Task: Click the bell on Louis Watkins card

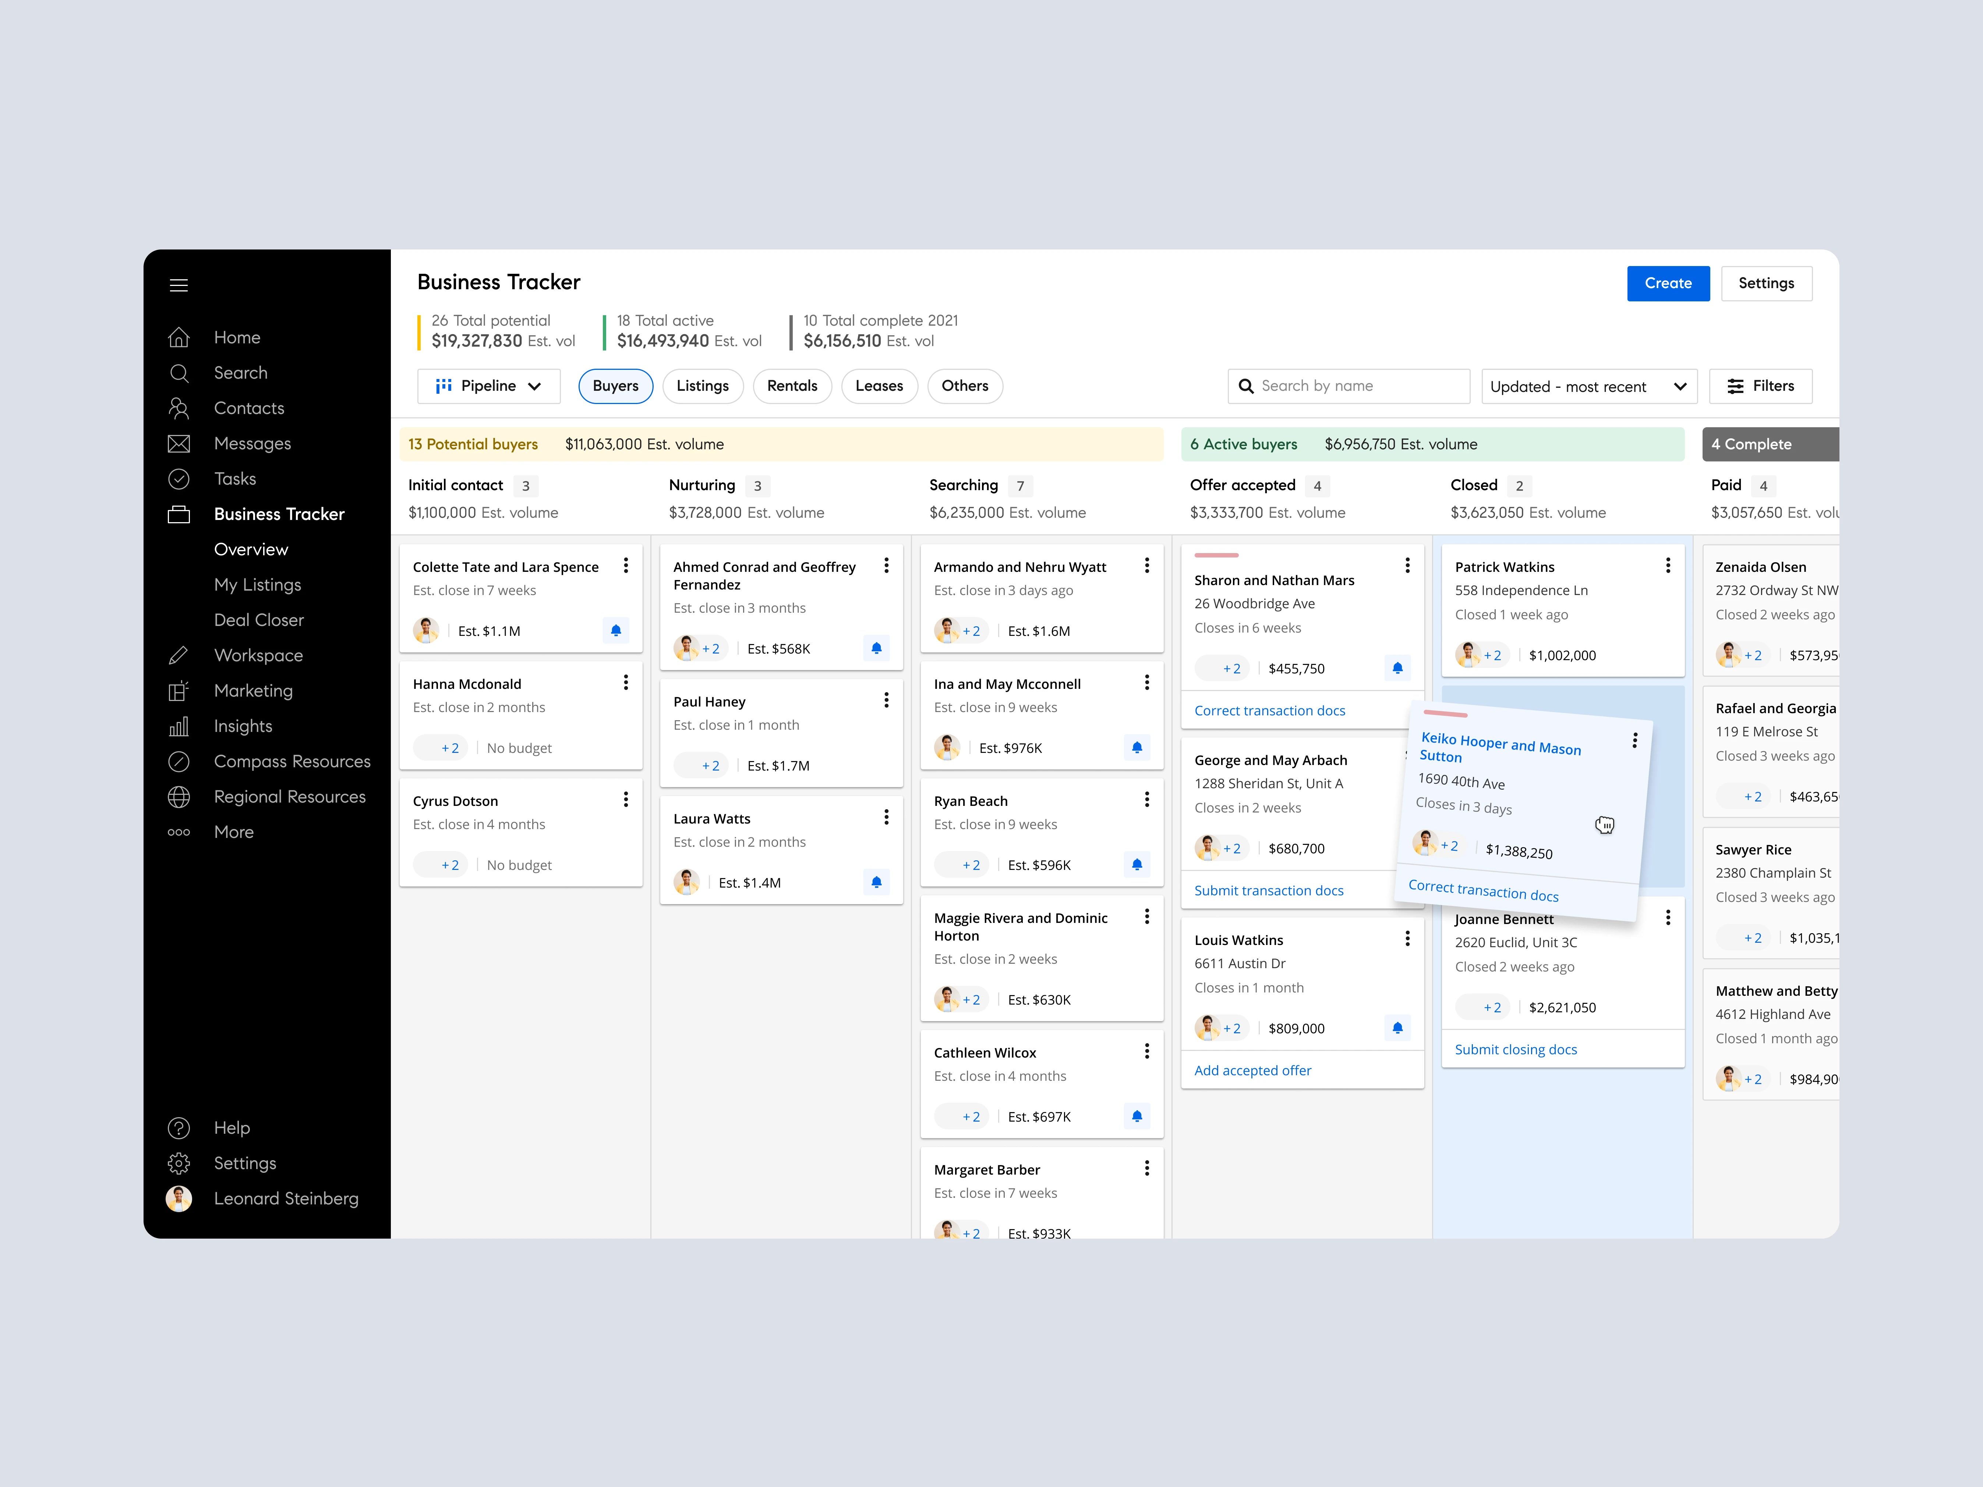Action: (x=1397, y=1028)
